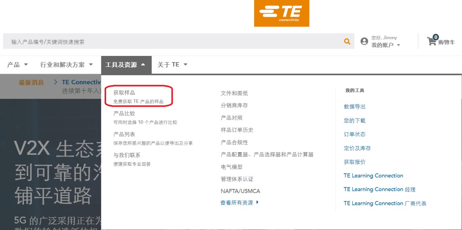The height and width of the screenshot is (230, 462).
Task: Click the V2X hero banner headline
Action: (58, 172)
